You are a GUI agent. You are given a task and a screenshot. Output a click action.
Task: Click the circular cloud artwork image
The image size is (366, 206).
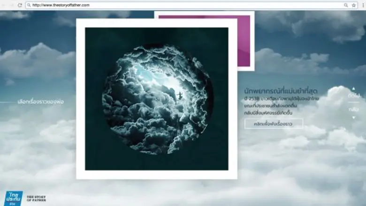tap(157, 99)
